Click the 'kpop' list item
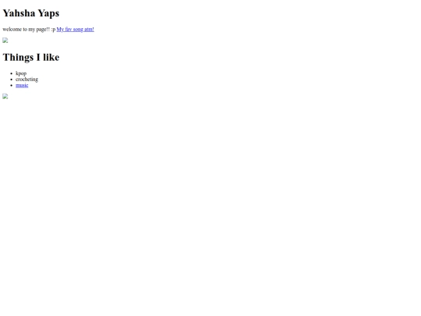Image resolution: width=421 pixels, height=316 pixels. click(21, 73)
